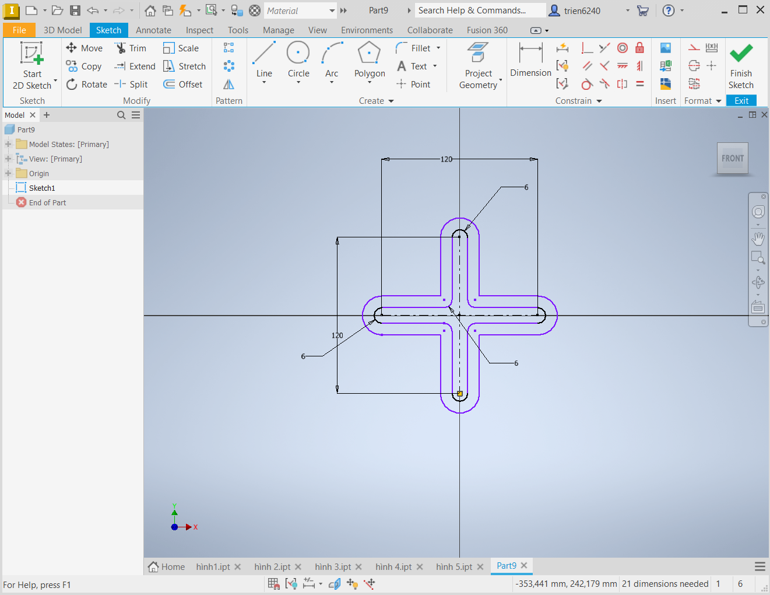Expand the Origin folder node

[x=8, y=173]
